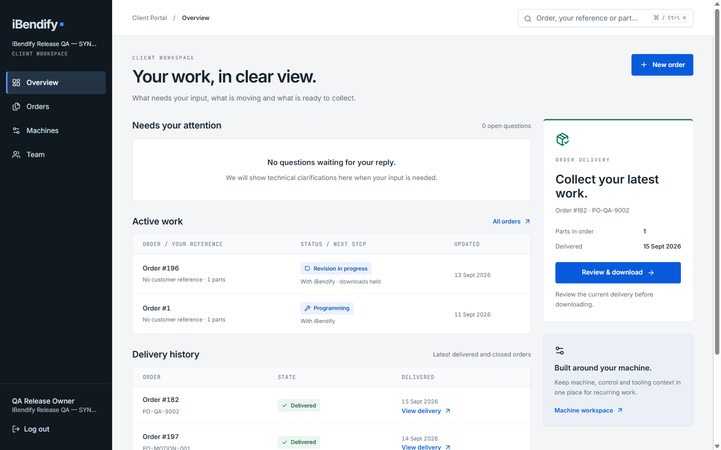Click the Log out arrow icon
The height and width of the screenshot is (450, 721).
(16, 429)
